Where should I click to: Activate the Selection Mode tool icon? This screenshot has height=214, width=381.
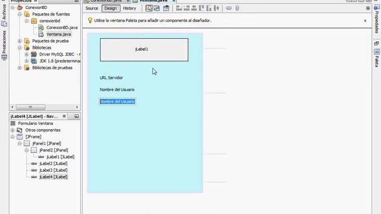149,8
